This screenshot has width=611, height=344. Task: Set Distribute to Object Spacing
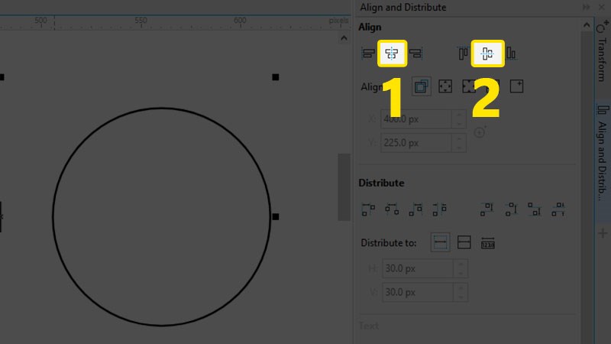(x=488, y=243)
